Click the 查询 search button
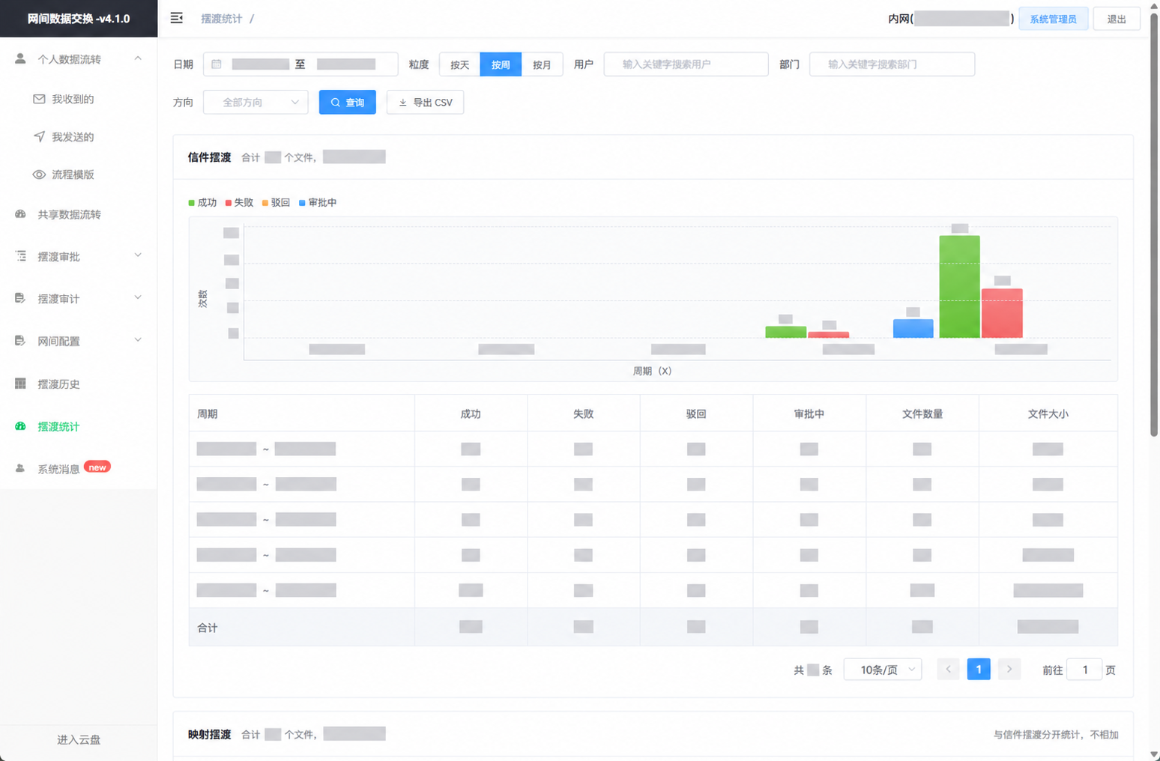This screenshot has width=1160, height=761. [x=348, y=103]
